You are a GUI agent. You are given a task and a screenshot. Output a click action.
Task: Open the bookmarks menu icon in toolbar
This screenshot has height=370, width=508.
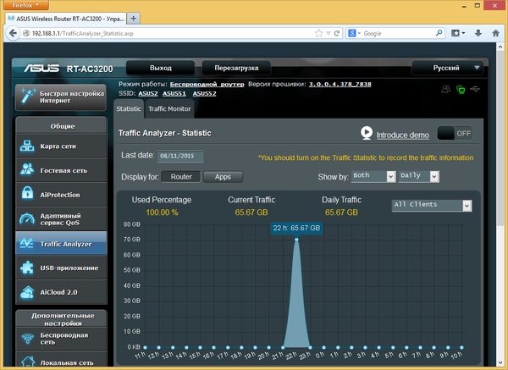coord(458,33)
